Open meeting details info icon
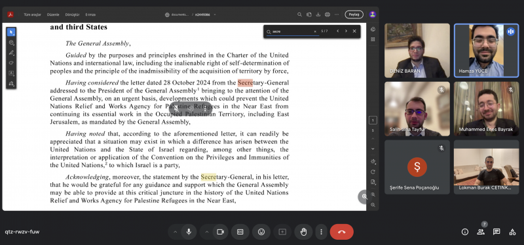Viewport: 524px width, 245px height. tap(464, 232)
